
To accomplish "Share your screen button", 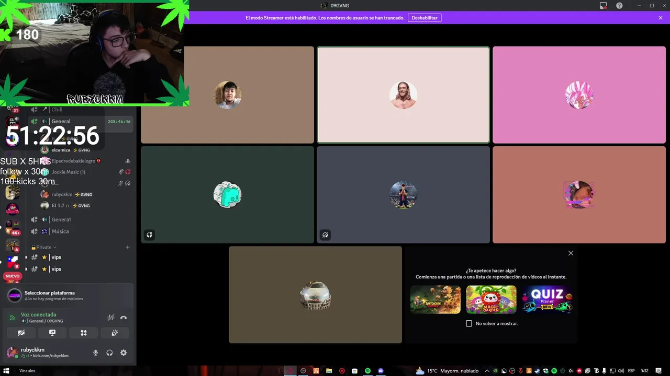I will [x=52, y=333].
